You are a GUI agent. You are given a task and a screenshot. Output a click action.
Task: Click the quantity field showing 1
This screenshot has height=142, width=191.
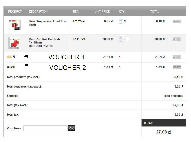(x=126, y=39)
